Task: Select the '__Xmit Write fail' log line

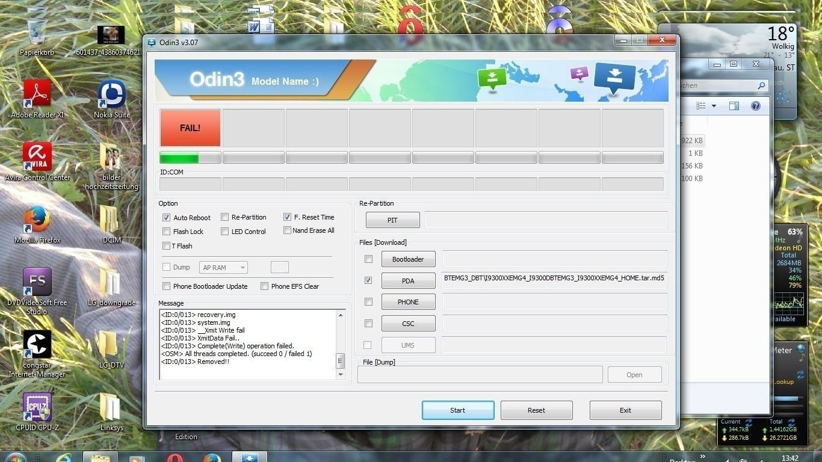Action: 203,330
